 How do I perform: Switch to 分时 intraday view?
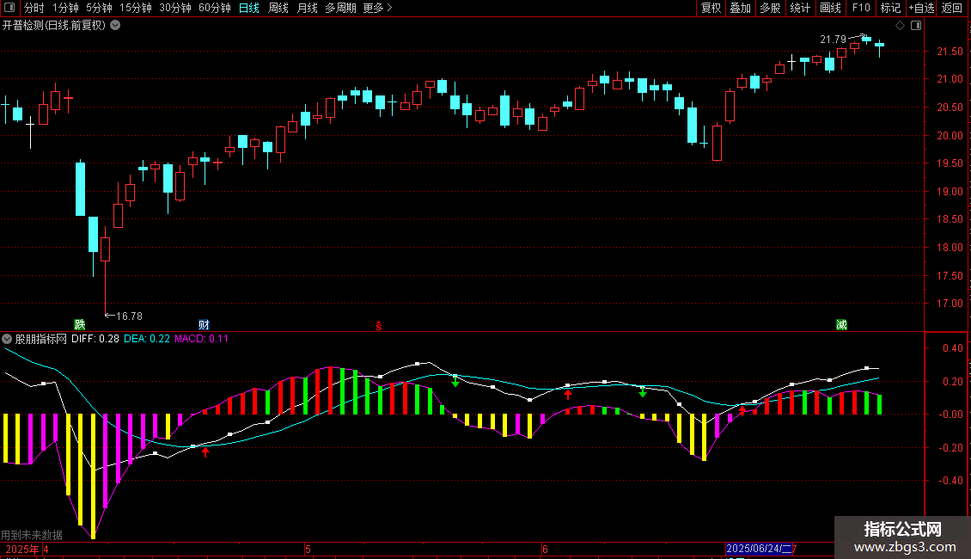[34, 8]
